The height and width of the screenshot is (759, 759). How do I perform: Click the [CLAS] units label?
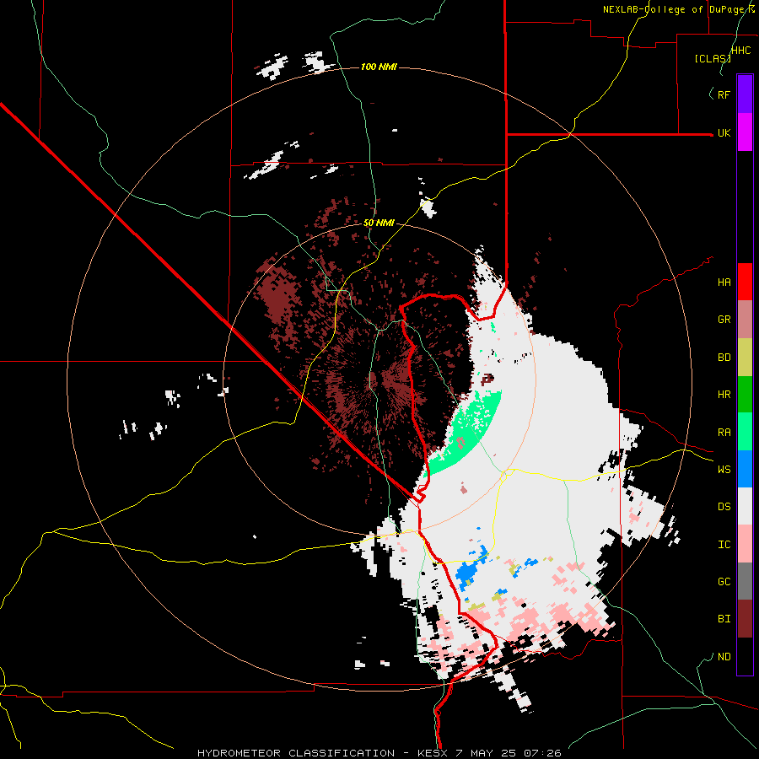[x=713, y=58]
